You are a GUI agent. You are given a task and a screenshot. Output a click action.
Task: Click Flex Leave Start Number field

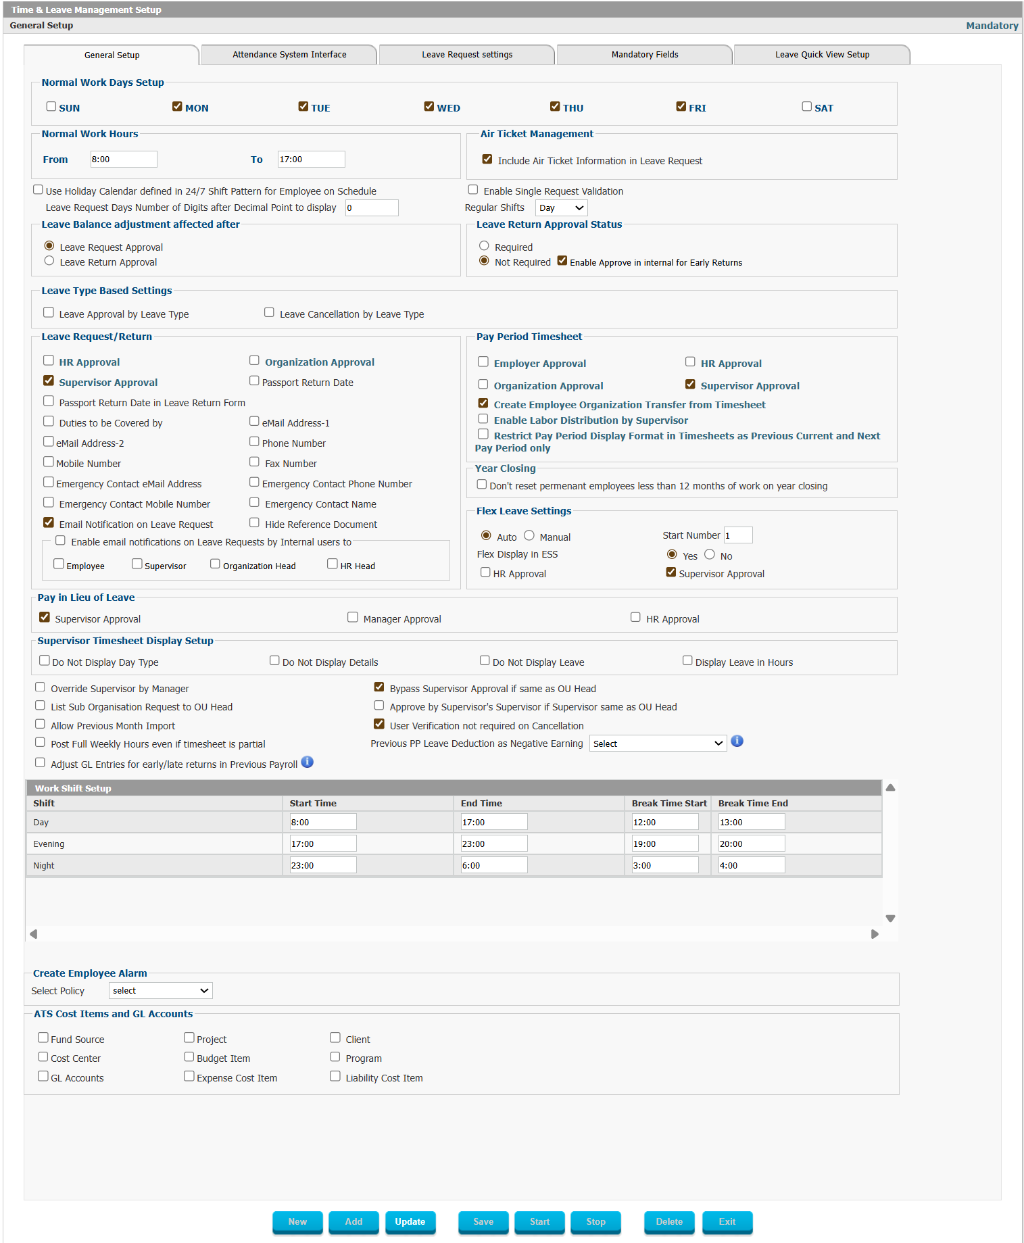click(738, 535)
